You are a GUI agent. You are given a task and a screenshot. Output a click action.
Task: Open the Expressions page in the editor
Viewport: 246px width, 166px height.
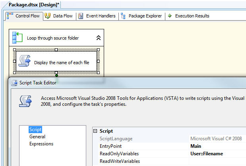click(41, 144)
